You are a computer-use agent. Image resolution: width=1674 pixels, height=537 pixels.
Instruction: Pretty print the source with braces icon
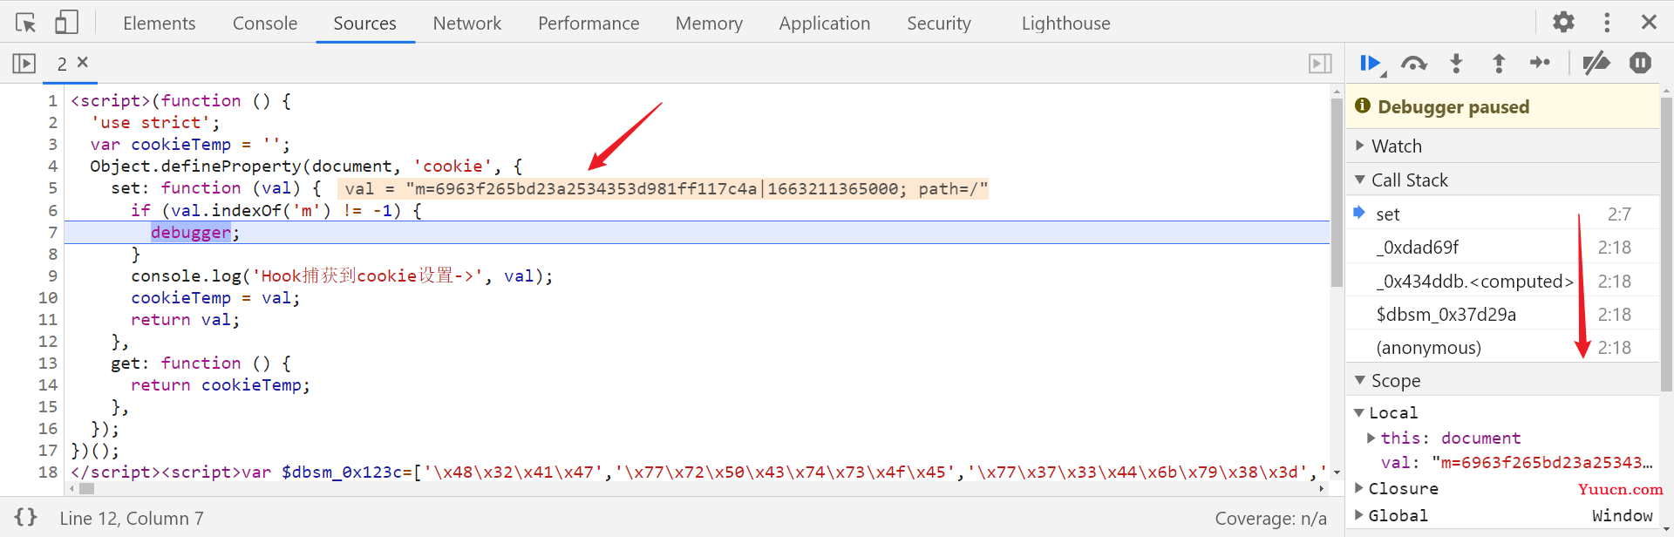pyautogui.click(x=26, y=517)
